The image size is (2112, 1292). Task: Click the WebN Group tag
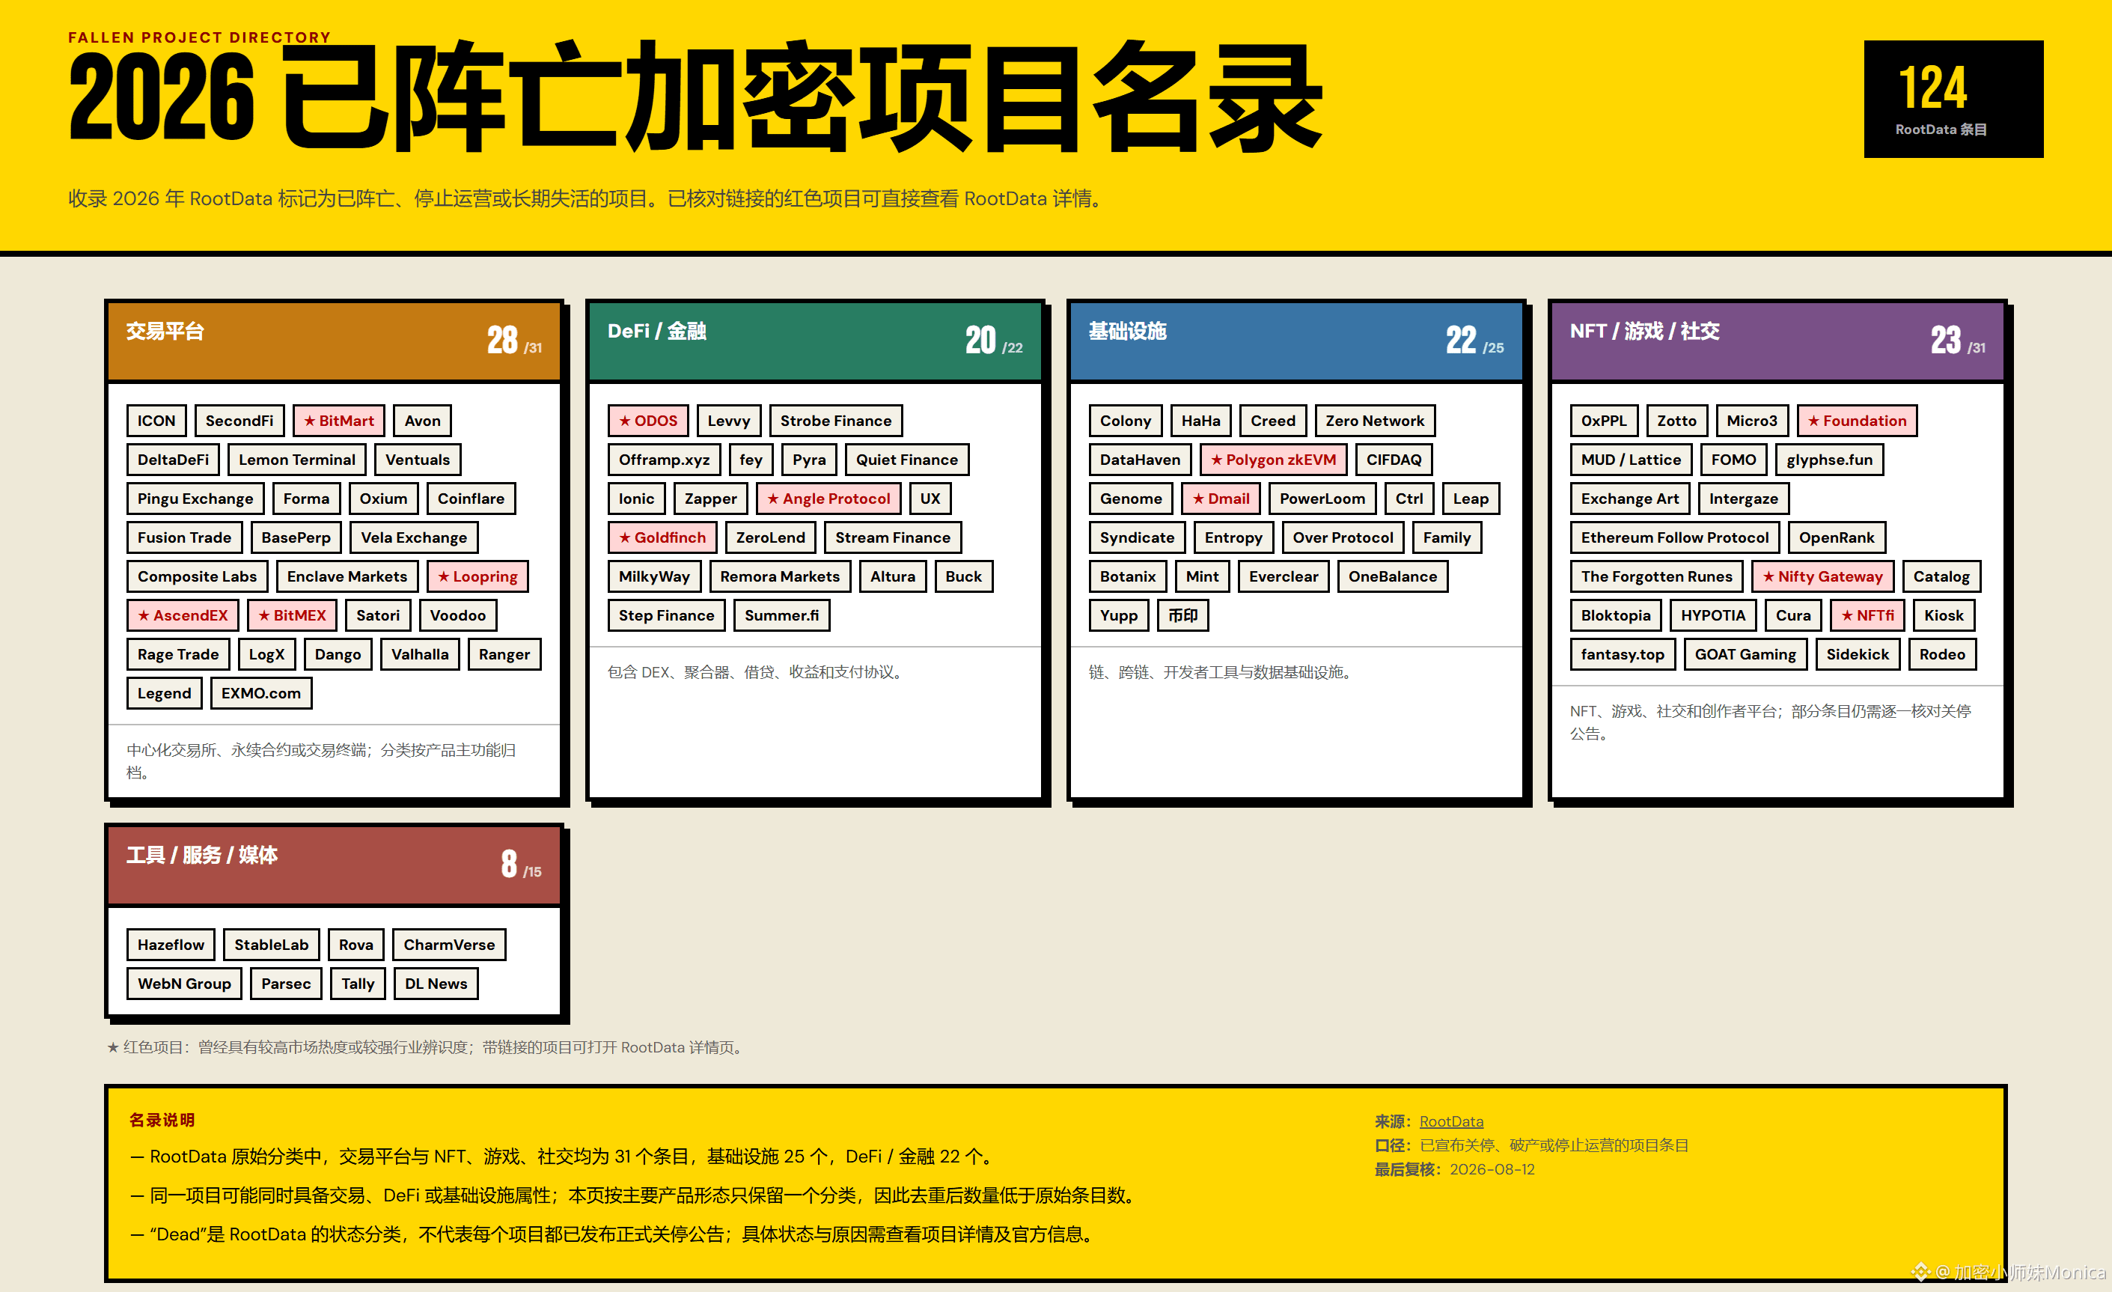click(184, 984)
